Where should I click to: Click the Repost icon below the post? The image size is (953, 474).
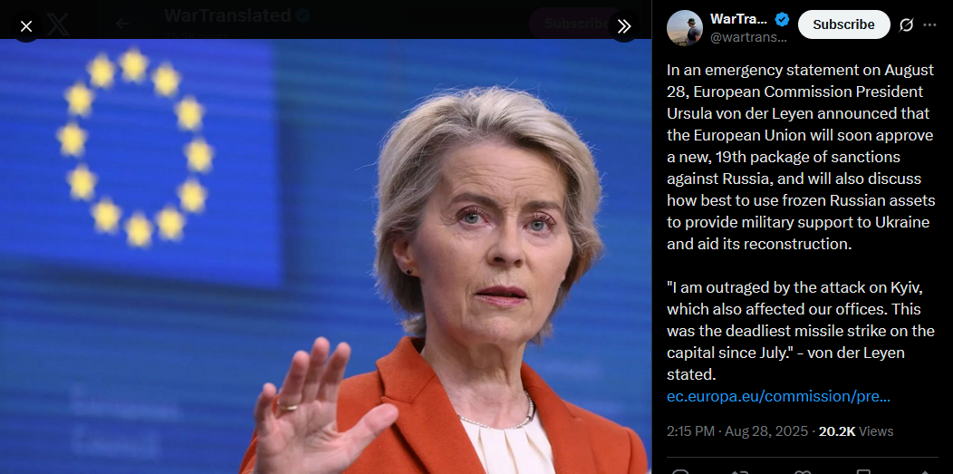coord(739,473)
